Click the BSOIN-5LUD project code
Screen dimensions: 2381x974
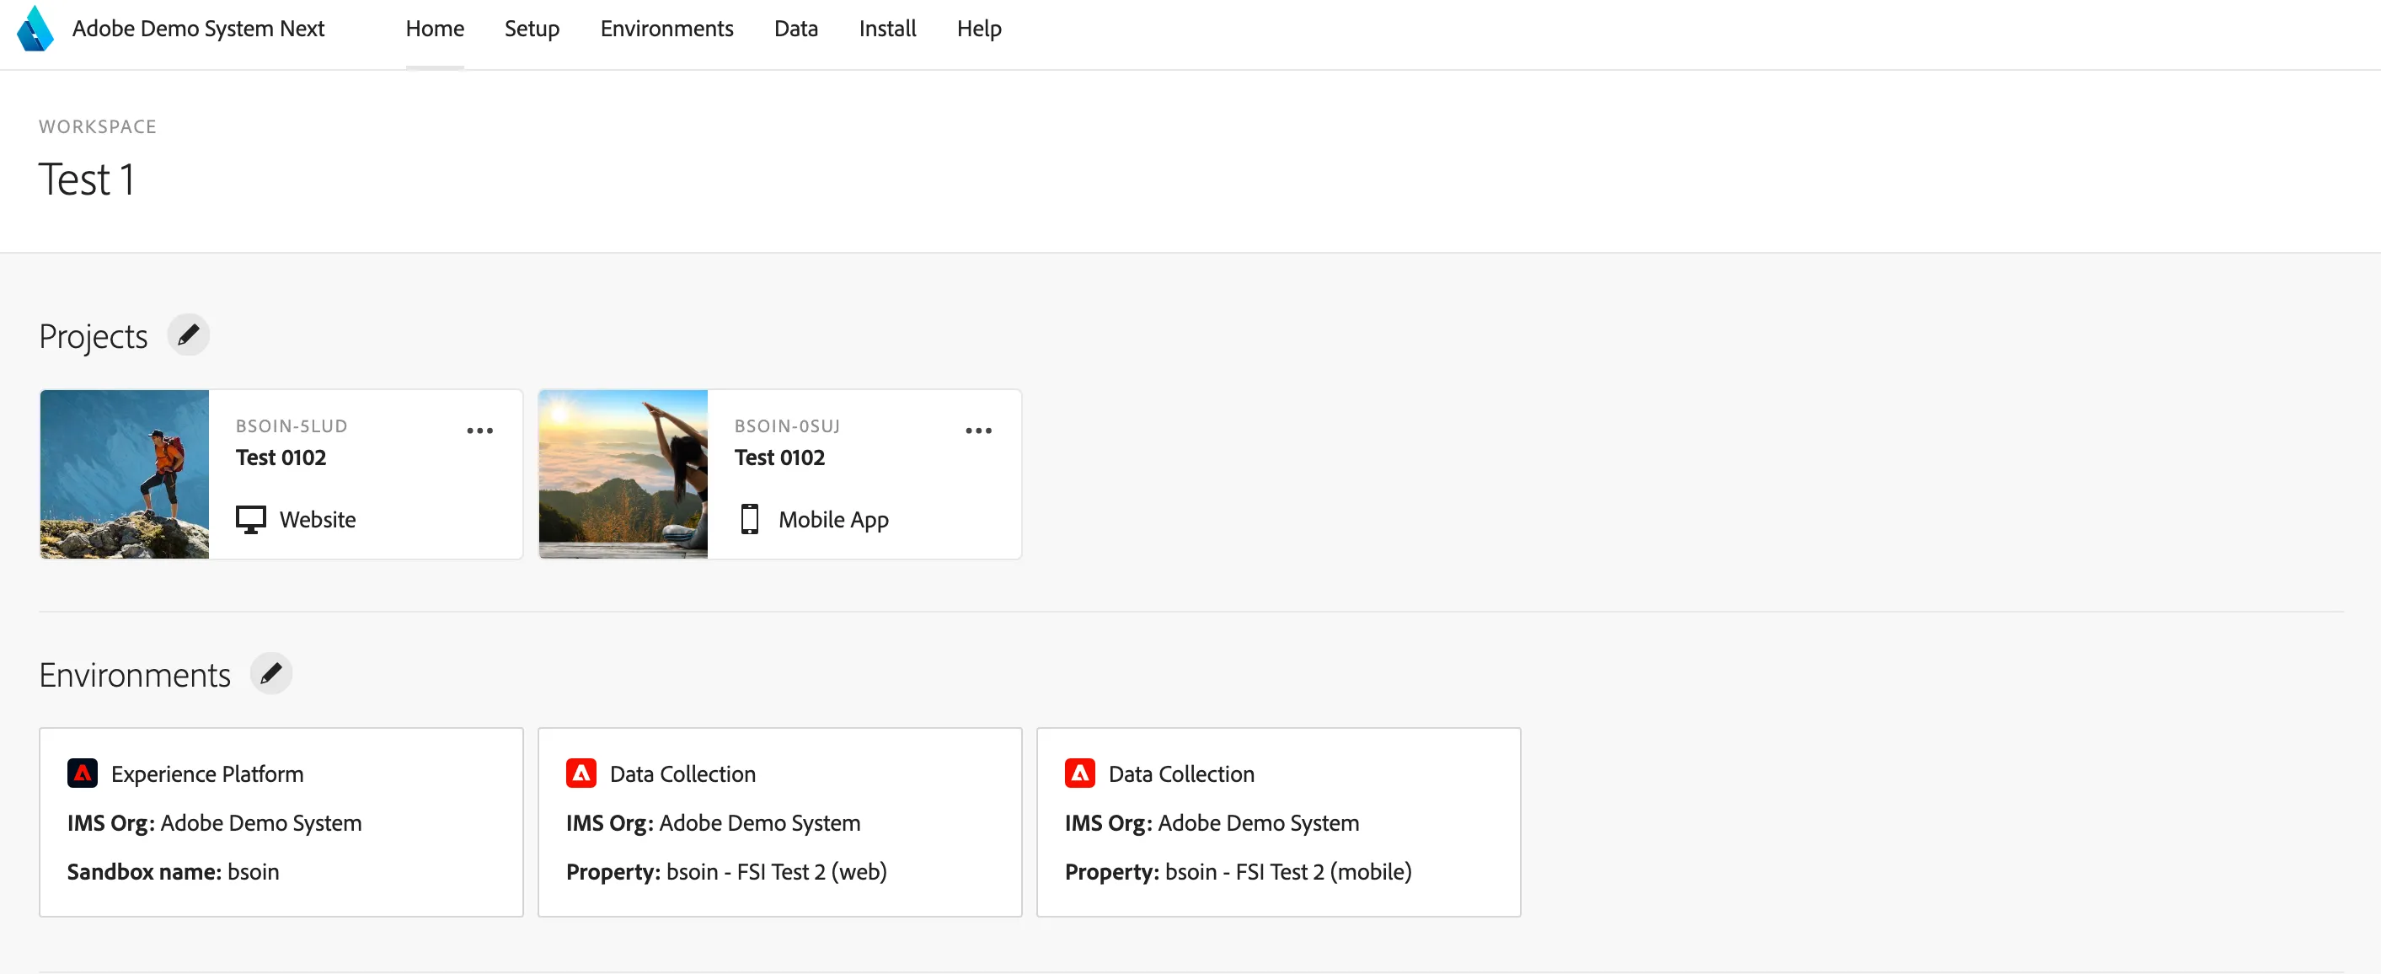click(292, 426)
